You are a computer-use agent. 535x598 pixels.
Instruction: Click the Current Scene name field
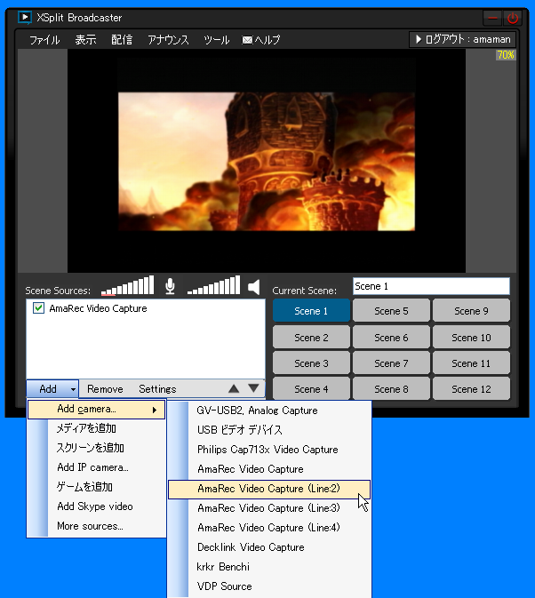[x=431, y=286]
